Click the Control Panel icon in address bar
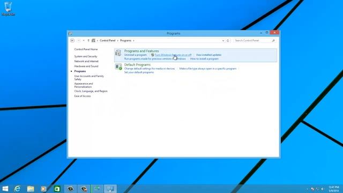This screenshot has height=193, width=343. tap(93, 41)
